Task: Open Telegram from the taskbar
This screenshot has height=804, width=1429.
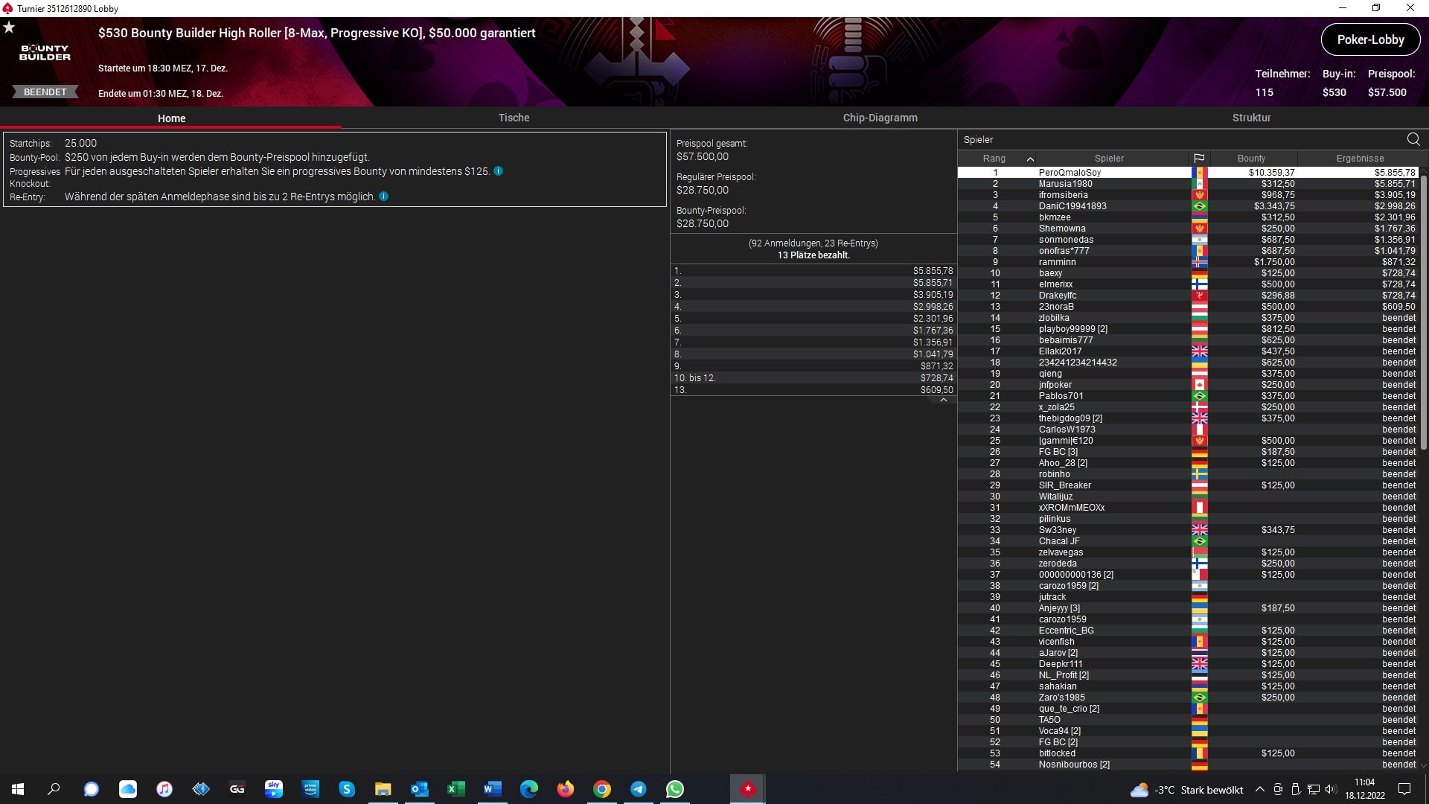Action: point(638,789)
